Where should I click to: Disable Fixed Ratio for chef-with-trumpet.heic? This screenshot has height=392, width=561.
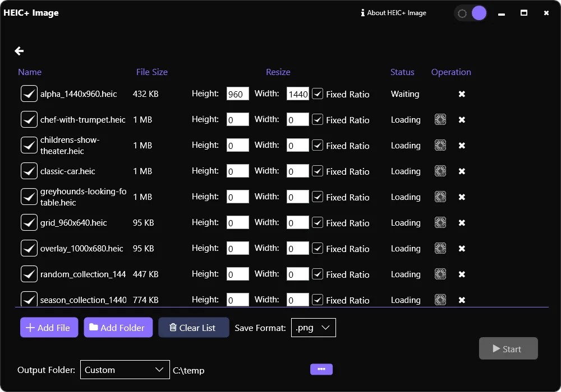point(318,119)
